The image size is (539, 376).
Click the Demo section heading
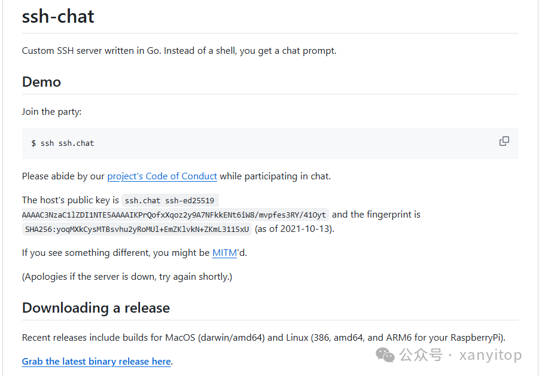coord(41,82)
